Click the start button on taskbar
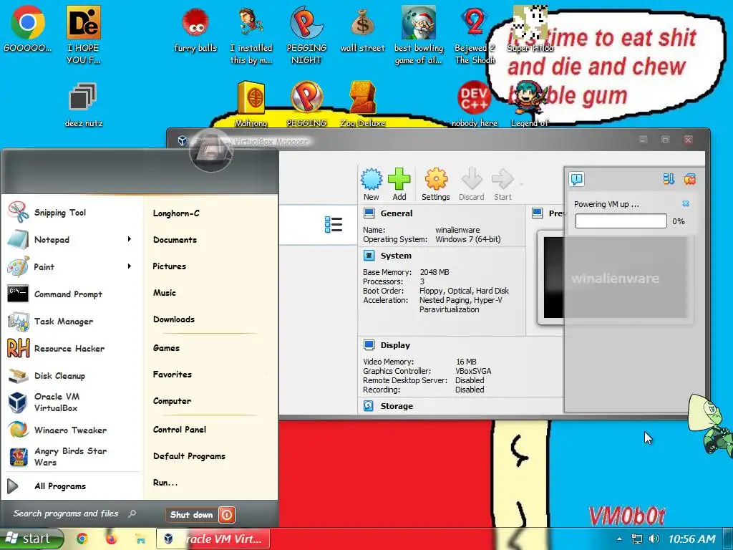 tap(31, 539)
